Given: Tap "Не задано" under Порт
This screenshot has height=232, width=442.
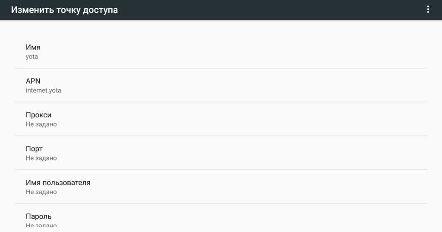Looking at the screenshot, I should (x=41, y=158).
